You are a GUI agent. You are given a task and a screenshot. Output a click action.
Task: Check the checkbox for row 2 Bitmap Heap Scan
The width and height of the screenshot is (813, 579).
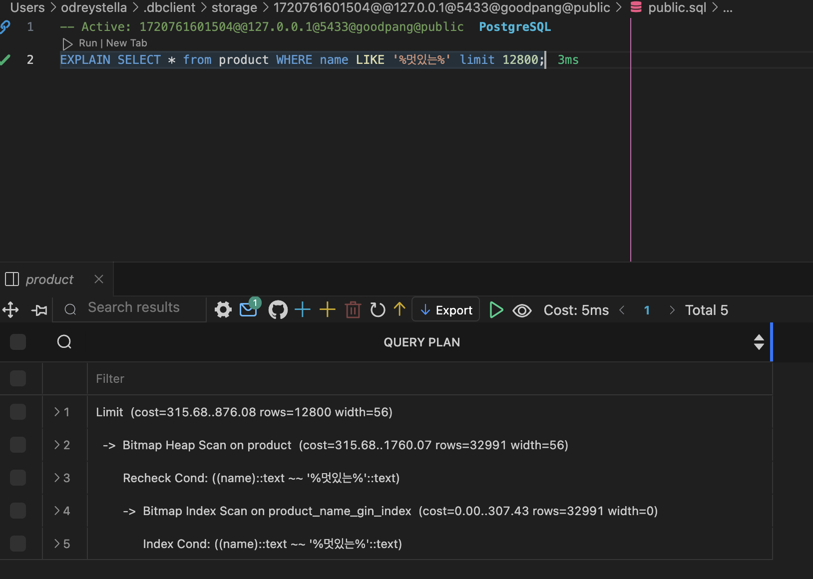[x=18, y=445]
